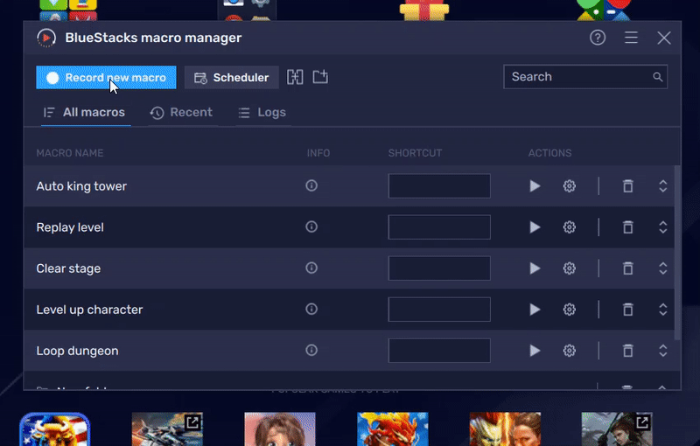
Task: Run the Loop dungeon macro
Action: [535, 351]
